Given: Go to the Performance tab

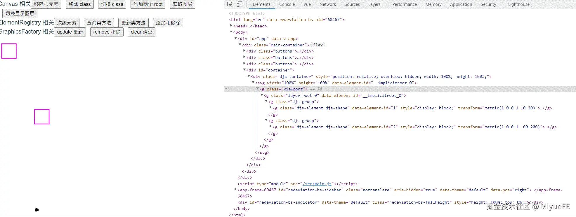Looking at the screenshot, I should 405,4.
